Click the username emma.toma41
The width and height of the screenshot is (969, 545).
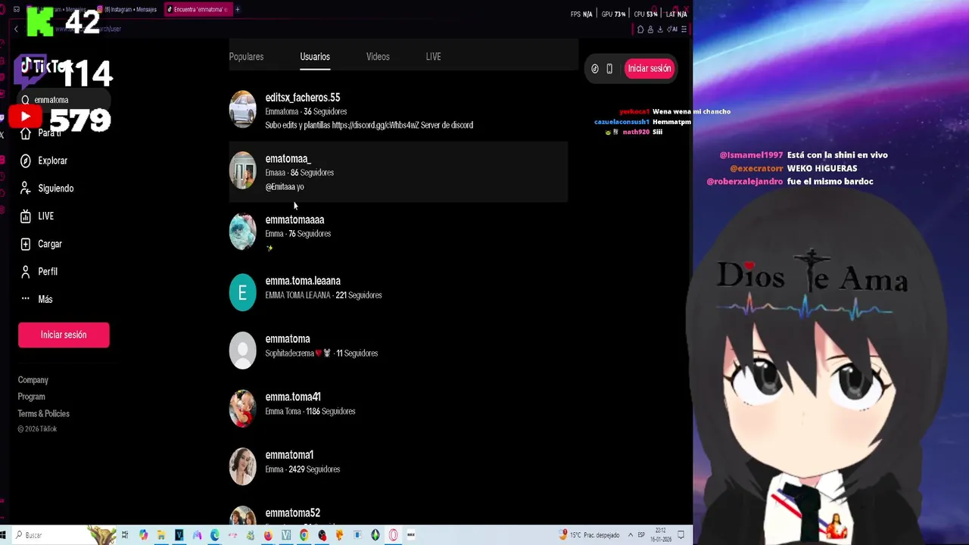pos(293,397)
